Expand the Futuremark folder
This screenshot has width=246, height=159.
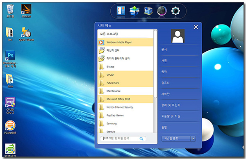click(125, 83)
